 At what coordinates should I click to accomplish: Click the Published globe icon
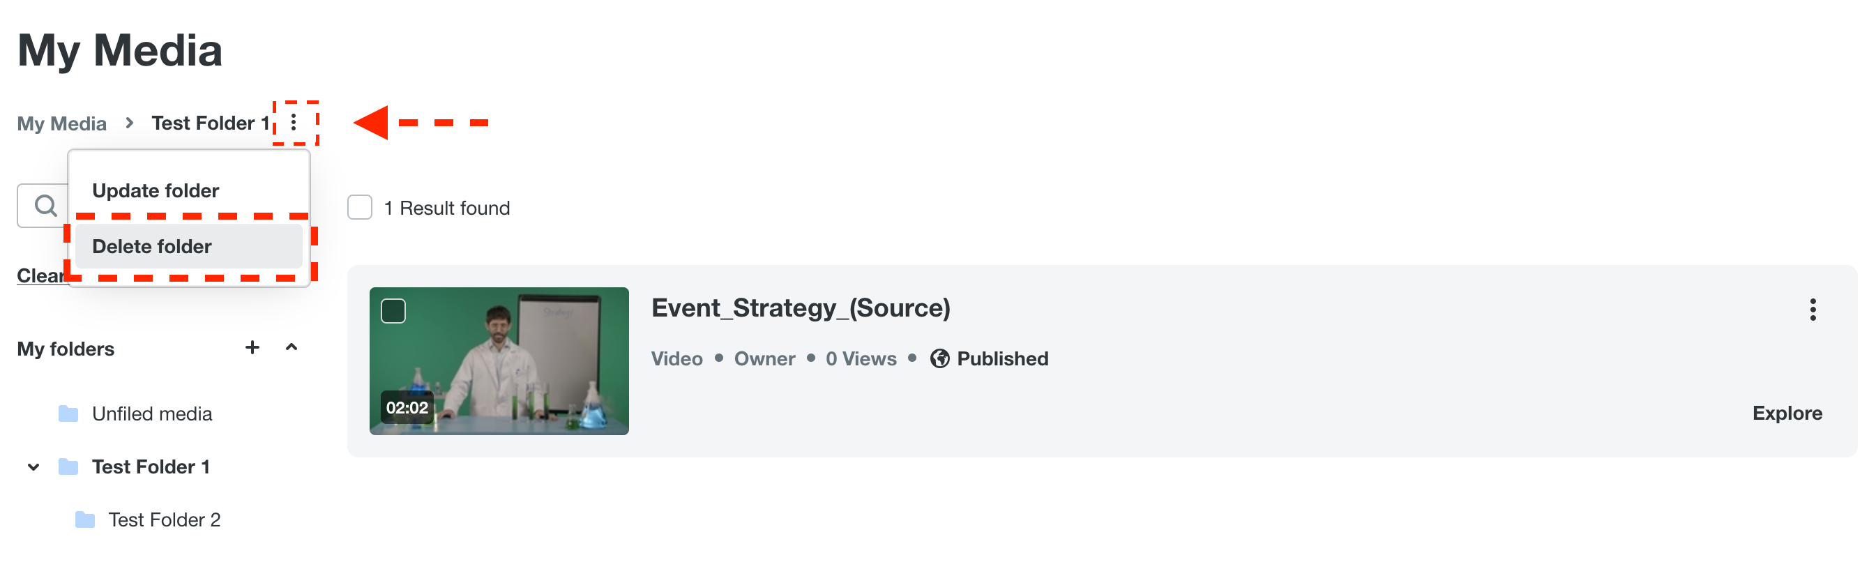[x=939, y=359]
